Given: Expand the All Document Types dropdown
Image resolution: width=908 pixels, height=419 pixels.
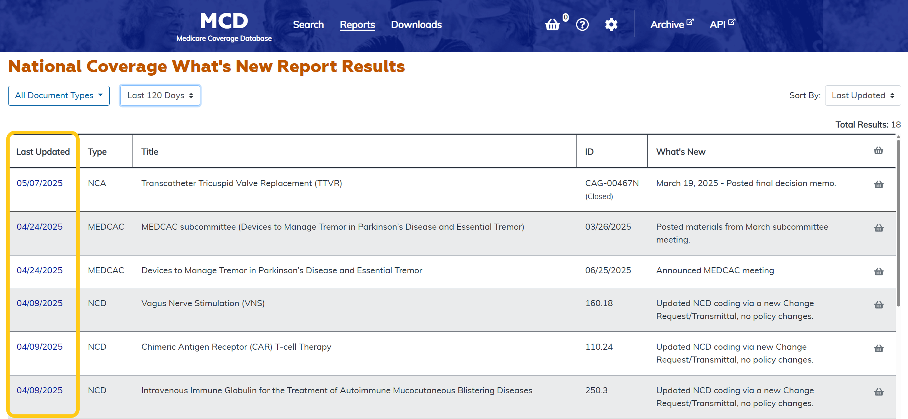Looking at the screenshot, I should (x=59, y=95).
